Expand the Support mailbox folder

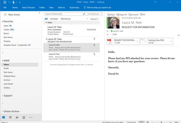point(3,96)
